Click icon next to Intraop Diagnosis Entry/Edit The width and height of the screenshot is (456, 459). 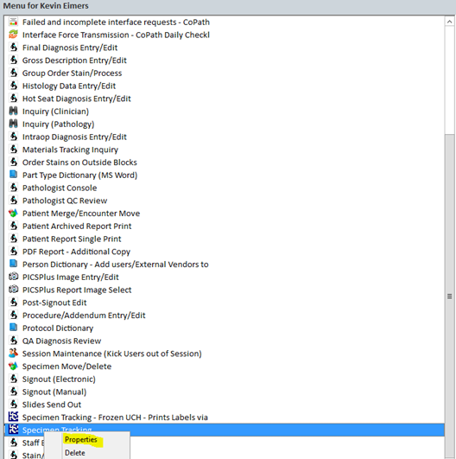point(13,137)
